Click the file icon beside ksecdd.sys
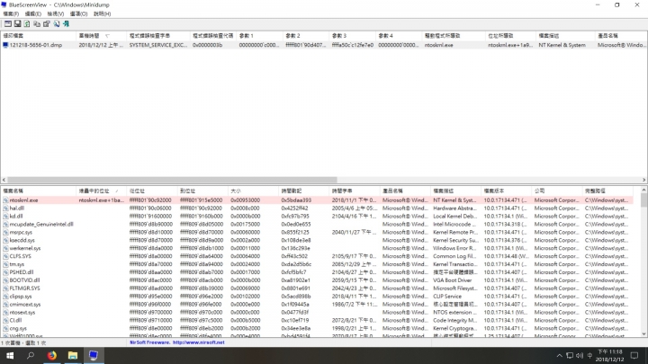The height and width of the screenshot is (364, 648). [x=5, y=240]
